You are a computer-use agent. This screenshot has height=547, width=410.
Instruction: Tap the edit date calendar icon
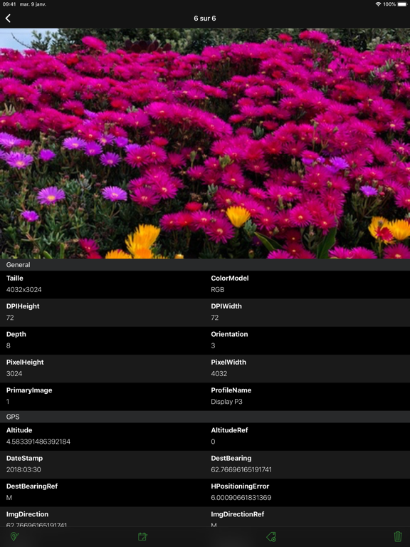coord(142,536)
